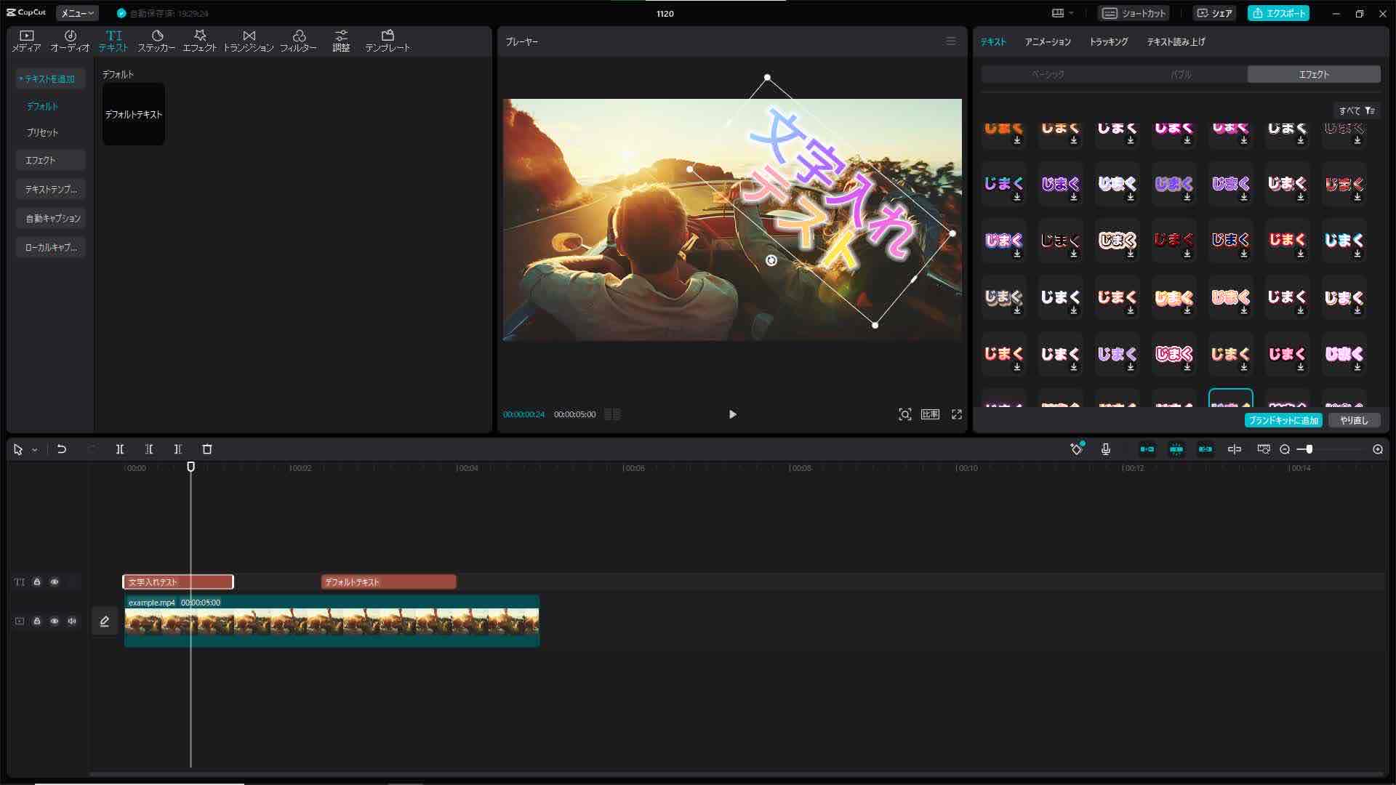
Task: Toggle auto snapping in timeline
Action: (1176, 449)
